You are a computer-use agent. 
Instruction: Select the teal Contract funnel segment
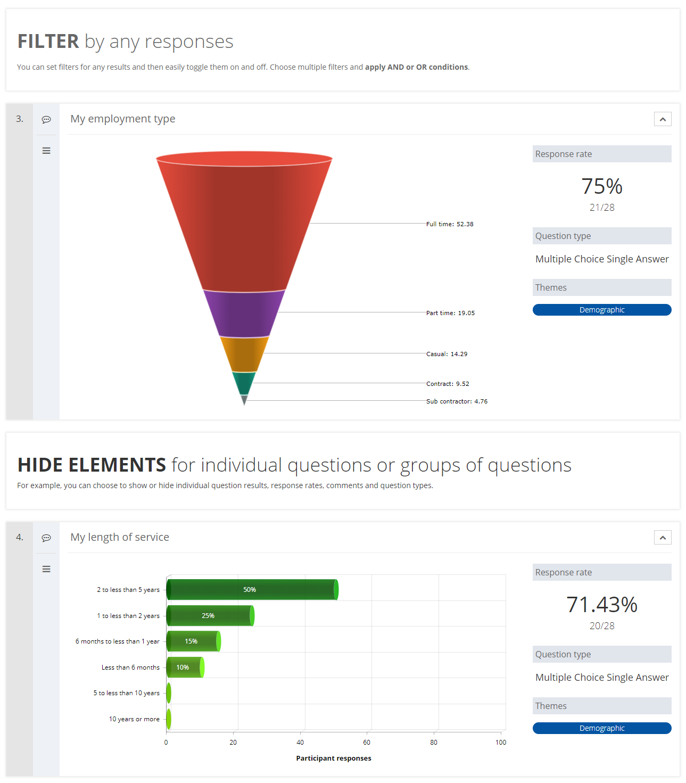(244, 383)
